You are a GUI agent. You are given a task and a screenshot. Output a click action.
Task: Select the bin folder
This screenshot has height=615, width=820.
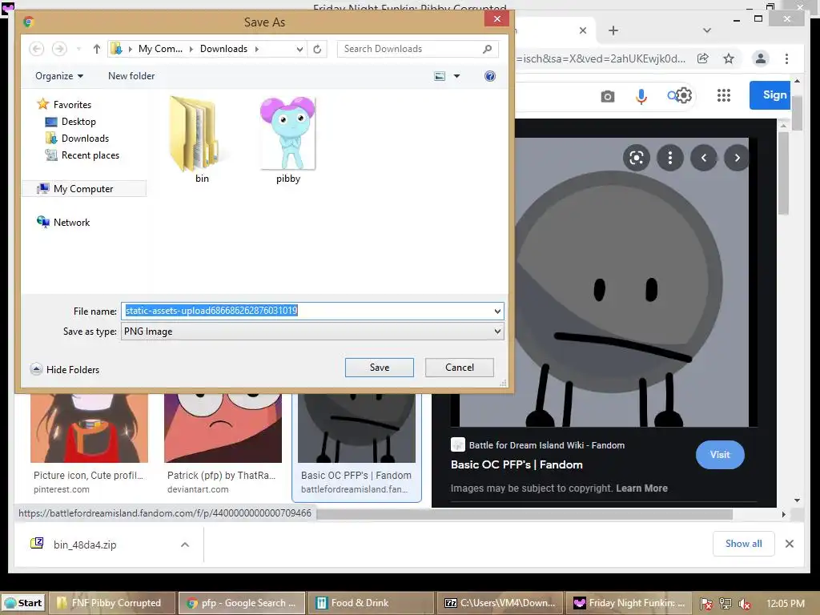coord(201,139)
